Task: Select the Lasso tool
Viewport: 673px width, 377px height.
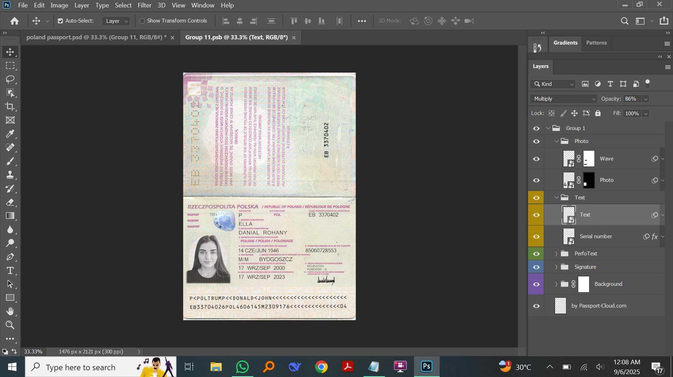Action: tap(10, 79)
